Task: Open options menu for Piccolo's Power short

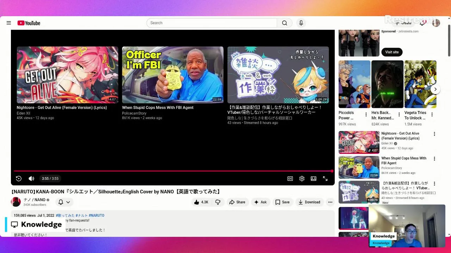Action: click(x=366, y=115)
